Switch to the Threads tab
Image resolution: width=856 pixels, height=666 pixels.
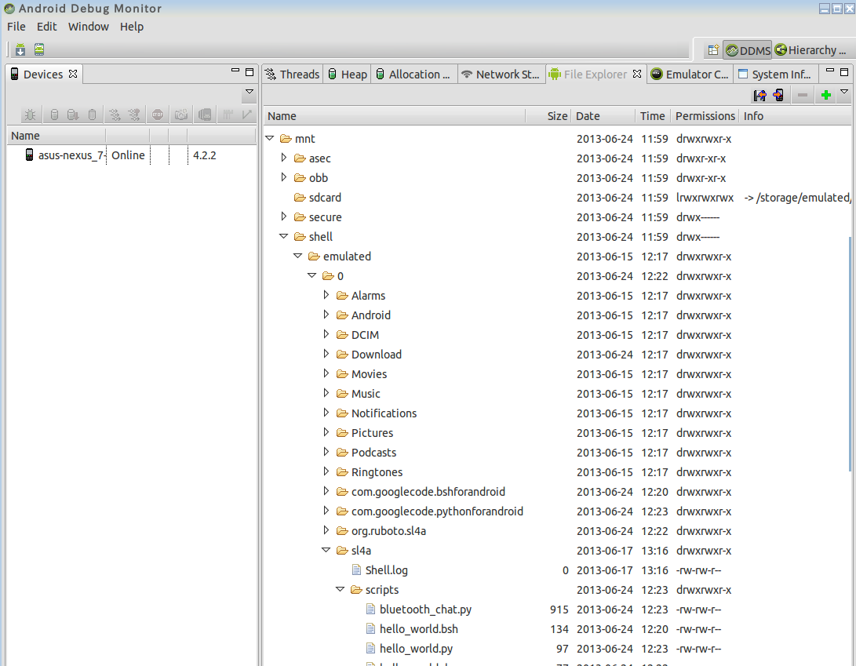click(293, 75)
